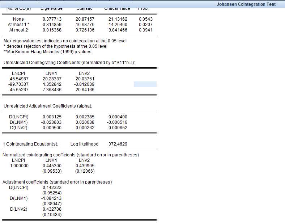Screen dimensions: 285x223
Task: Select adjustment coefficient -1.084213
Action: click(51, 198)
